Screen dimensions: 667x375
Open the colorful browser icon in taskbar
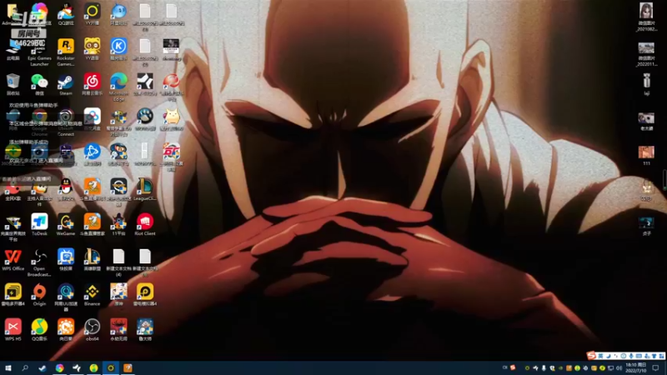(59, 367)
